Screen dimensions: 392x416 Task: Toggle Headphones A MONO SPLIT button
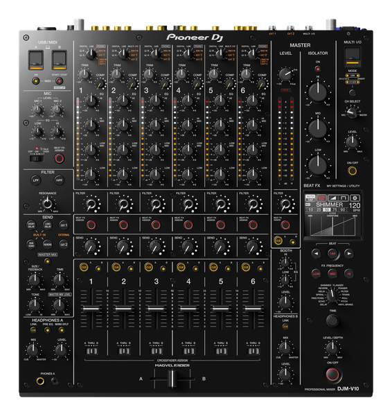pos(62,330)
